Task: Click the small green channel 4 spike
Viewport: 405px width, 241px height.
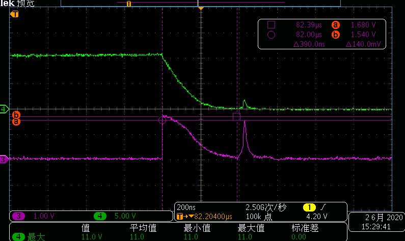Action: pyautogui.click(x=245, y=104)
